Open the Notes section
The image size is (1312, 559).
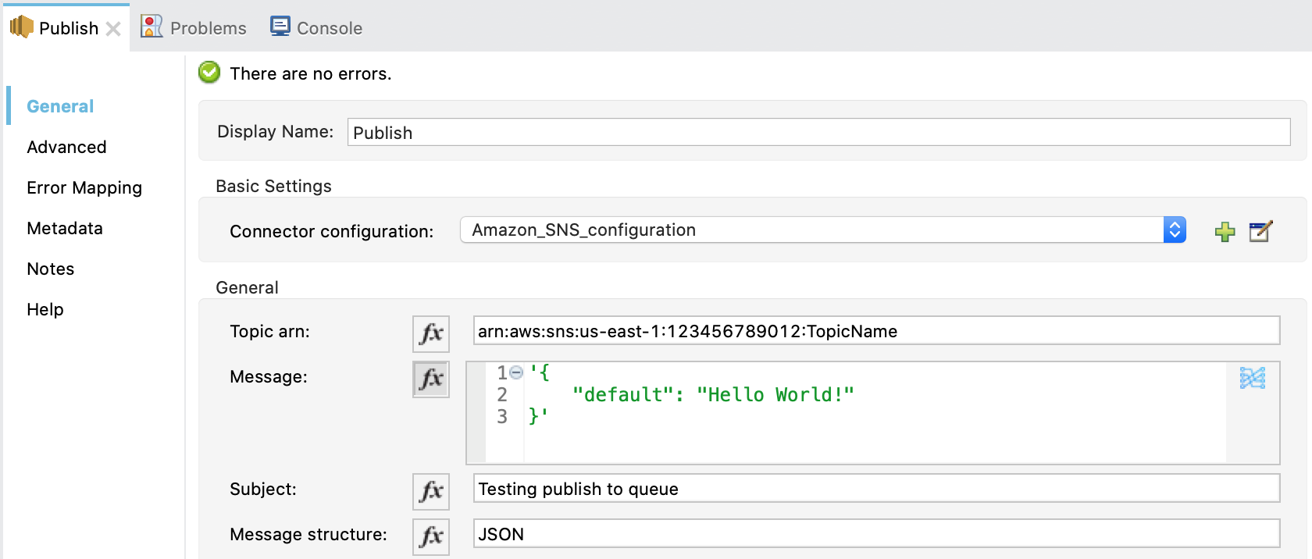click(x=51, y=269)
